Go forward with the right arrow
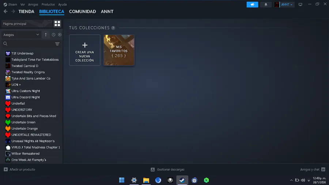This screenshot has height=185, width=329. (x=13, y=12)
